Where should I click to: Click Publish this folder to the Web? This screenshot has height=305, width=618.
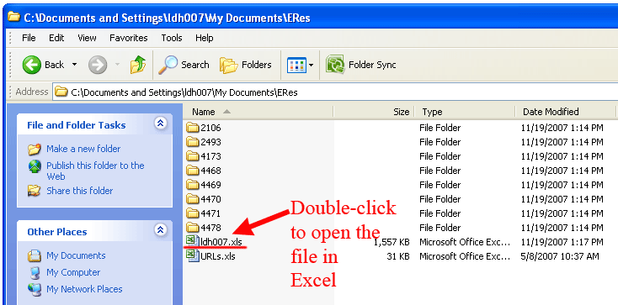tap(95, 171)
